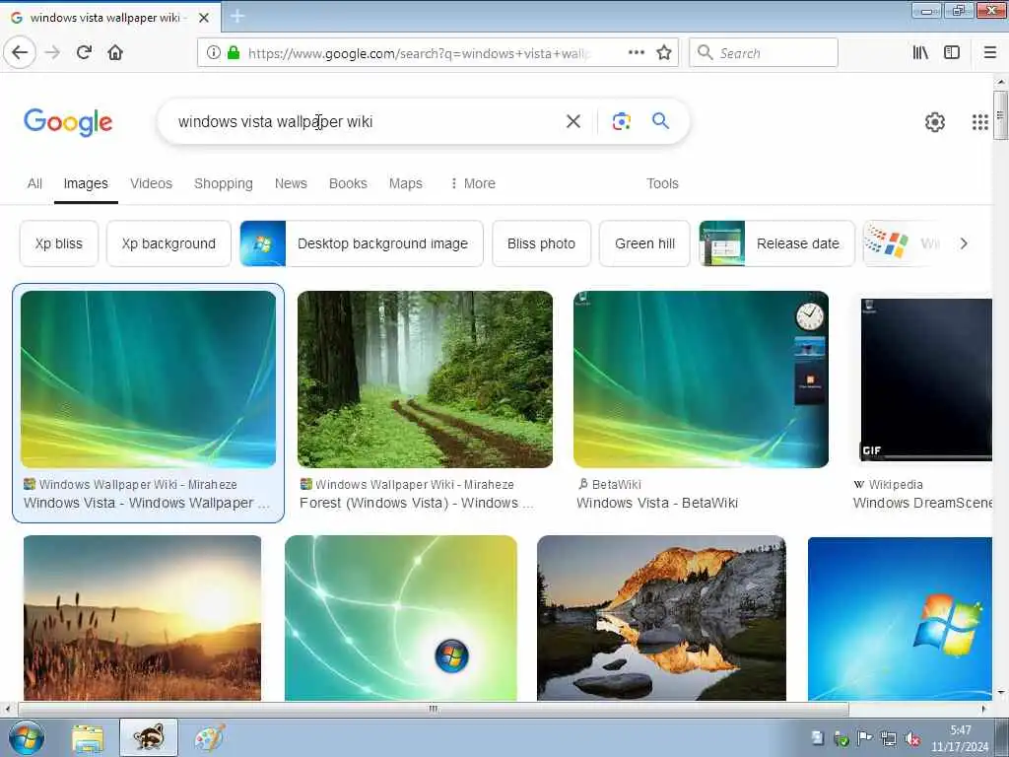Screen dimensions: 1009x757
Task: Click the green secure connection padlock
Action: (x=234, y=53)
